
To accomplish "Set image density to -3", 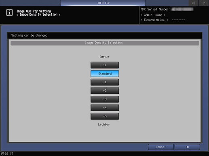I will click(x=105, y=99).
